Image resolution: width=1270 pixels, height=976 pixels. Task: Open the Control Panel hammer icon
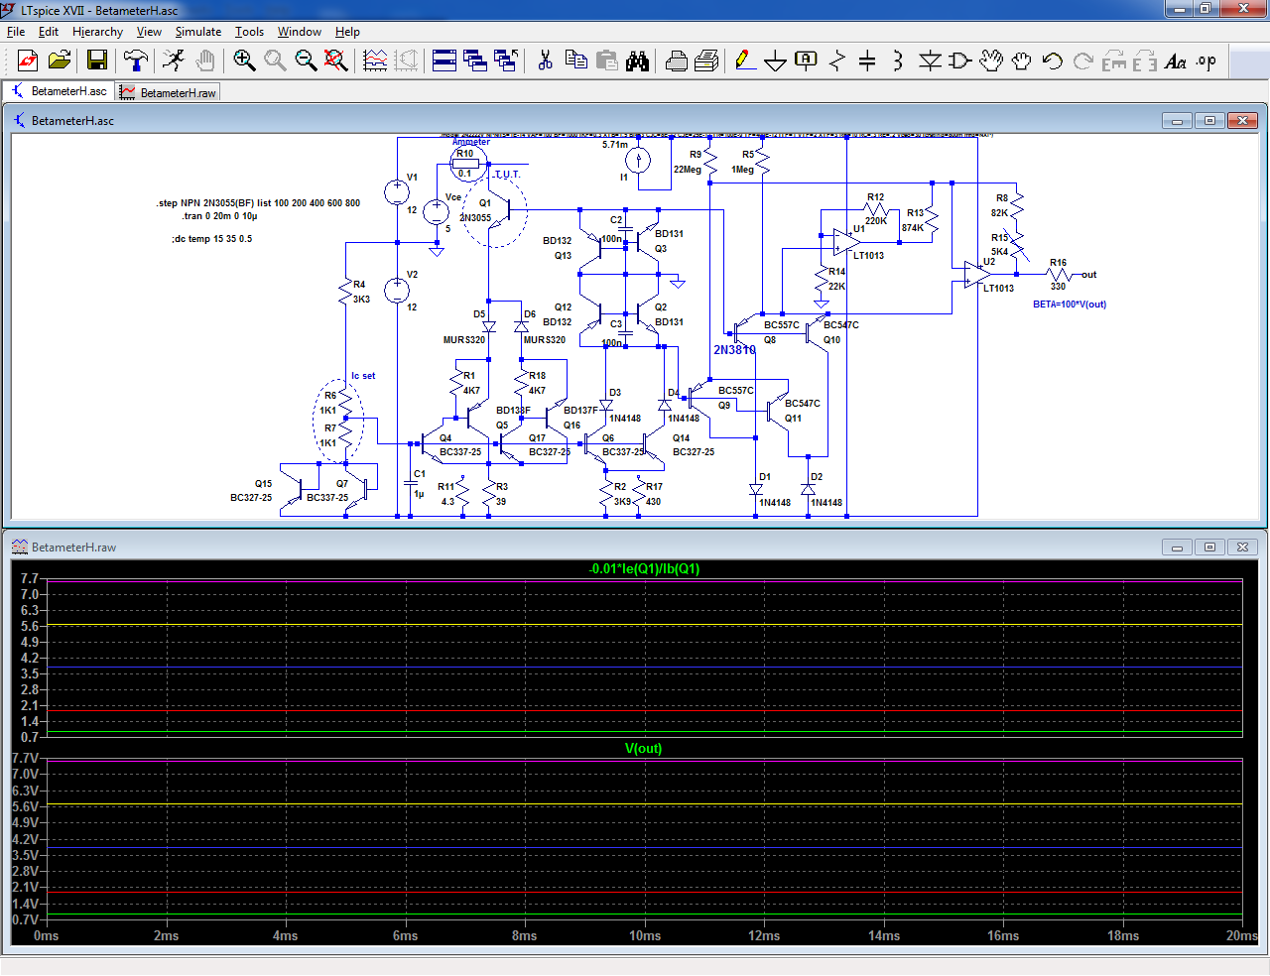tap(136, 61)
